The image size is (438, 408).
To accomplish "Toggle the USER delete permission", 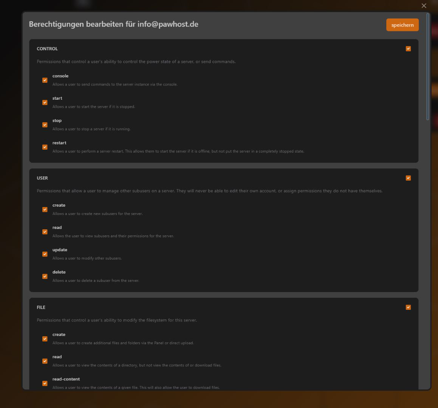I will [45, 276].
